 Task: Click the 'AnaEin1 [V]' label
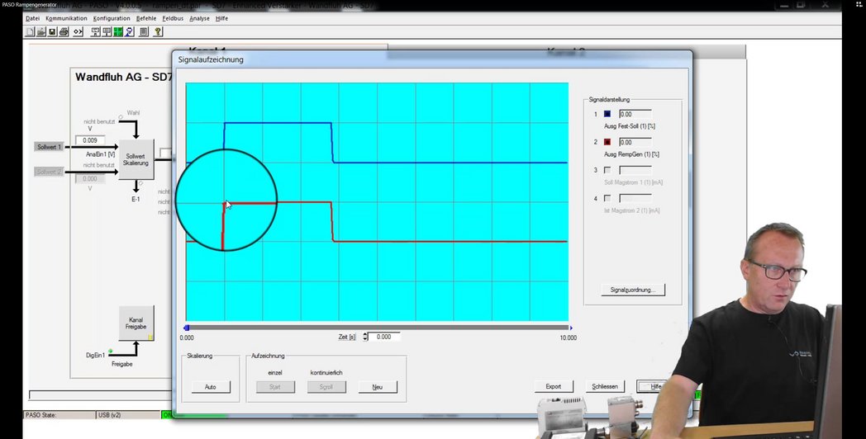coord(101,154)
